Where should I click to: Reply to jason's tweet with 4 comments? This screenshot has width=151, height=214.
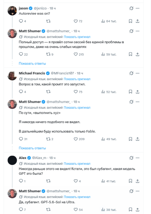pyautogui.click(x=22, y=21)
